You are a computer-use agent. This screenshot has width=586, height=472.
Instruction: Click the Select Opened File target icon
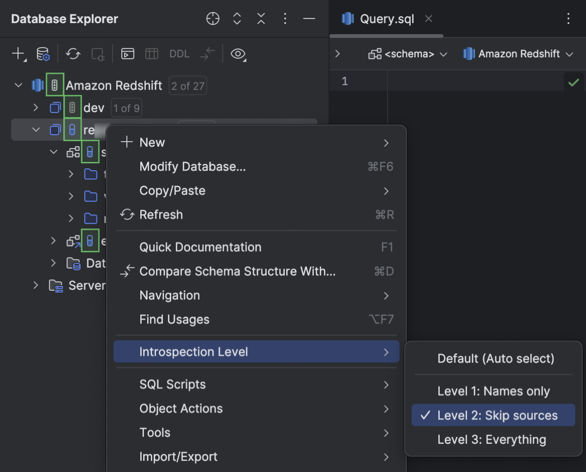click(x=213, y=18)
